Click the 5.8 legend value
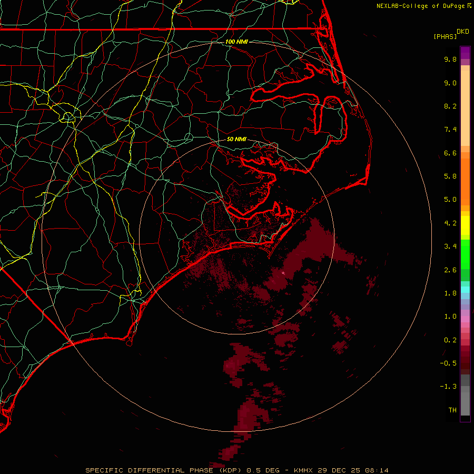The height and width of the screenshot is (474, 474). tap(450, 176)
